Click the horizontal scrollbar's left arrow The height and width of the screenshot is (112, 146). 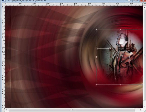click(7, 110)
